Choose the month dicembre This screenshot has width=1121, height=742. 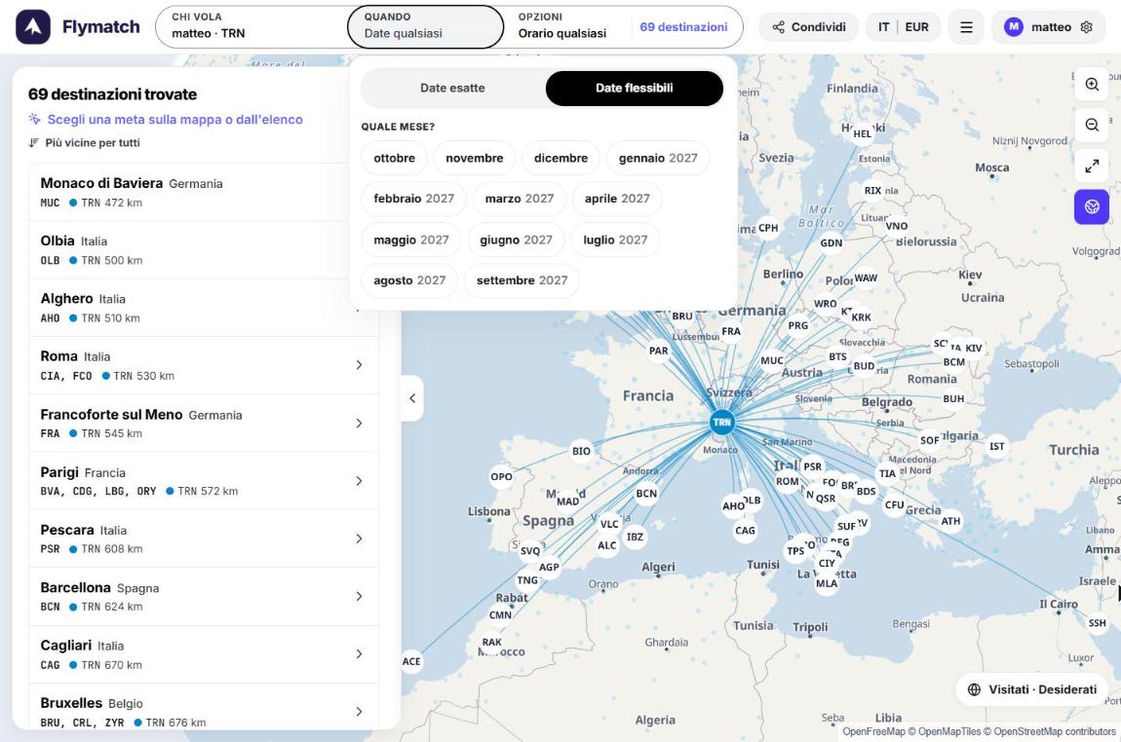(560, 158)
